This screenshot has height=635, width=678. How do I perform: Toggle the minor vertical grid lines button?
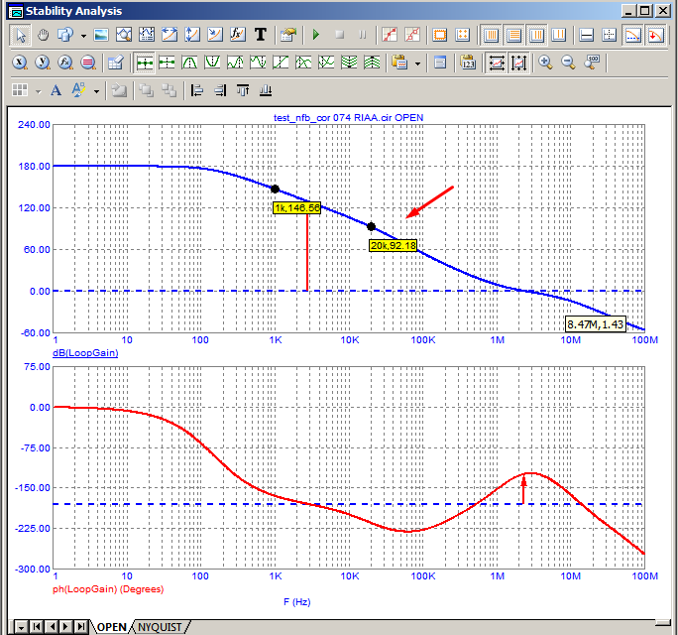[x=536, y=35]
